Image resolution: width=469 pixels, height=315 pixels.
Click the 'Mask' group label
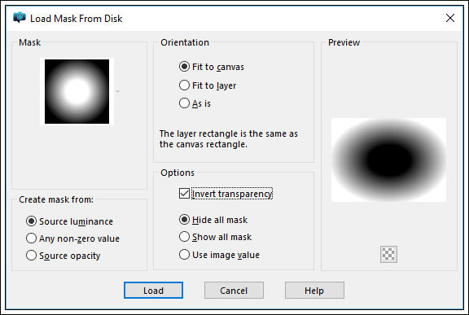29,42
